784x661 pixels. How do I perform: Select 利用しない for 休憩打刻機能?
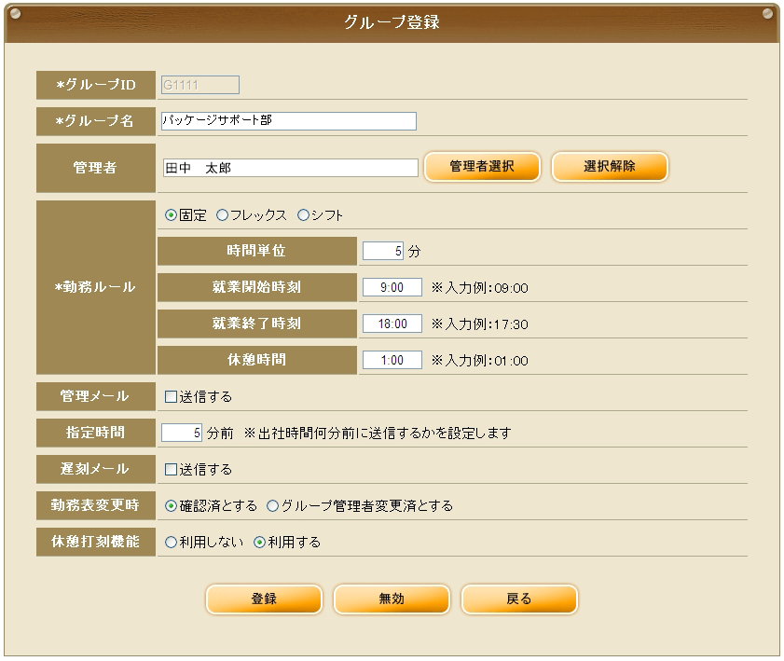171,543
